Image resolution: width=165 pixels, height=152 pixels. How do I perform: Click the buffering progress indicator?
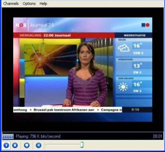click(8, 137)
